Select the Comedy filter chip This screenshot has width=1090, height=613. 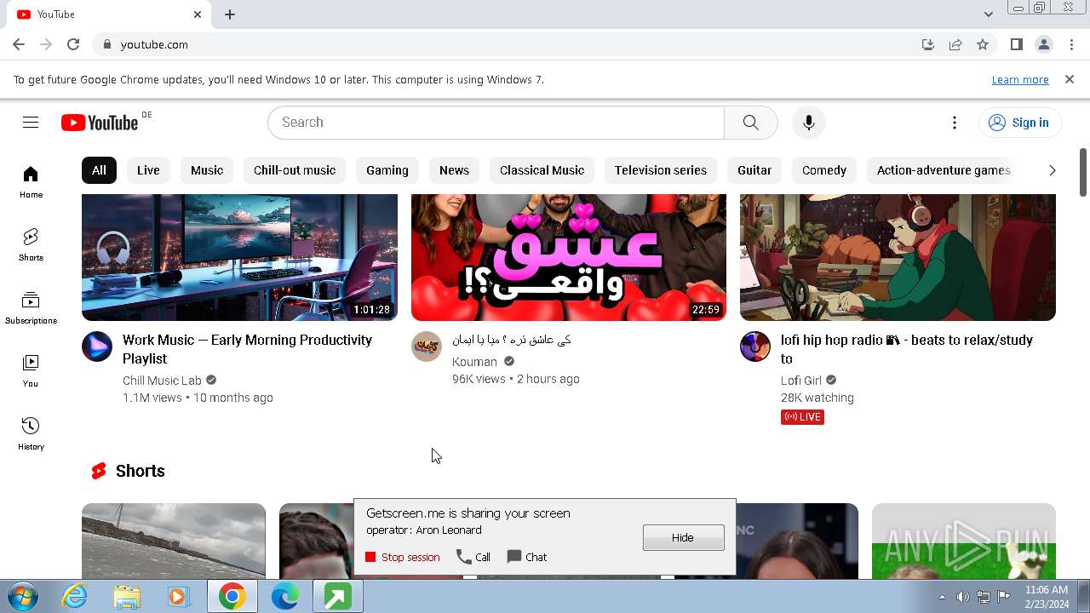(824, 170)
